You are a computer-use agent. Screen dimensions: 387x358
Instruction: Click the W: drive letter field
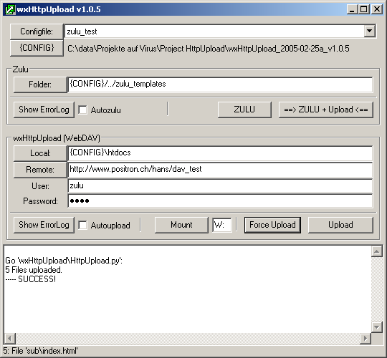222,225
